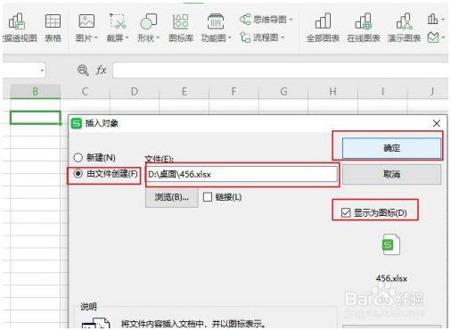Select column C header
Screen dimensions: 451x331
pos(85,91)
